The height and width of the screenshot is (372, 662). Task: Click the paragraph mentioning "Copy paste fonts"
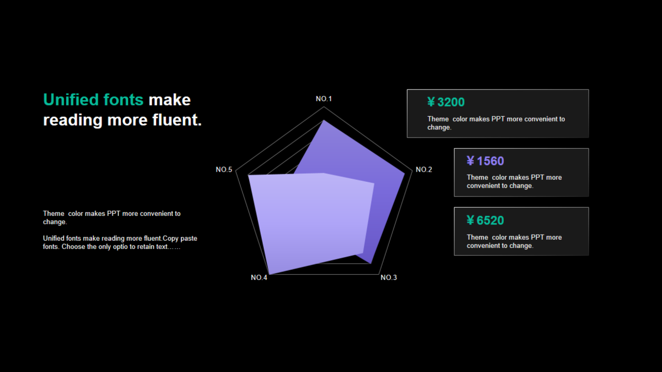[x=120, y=242]
